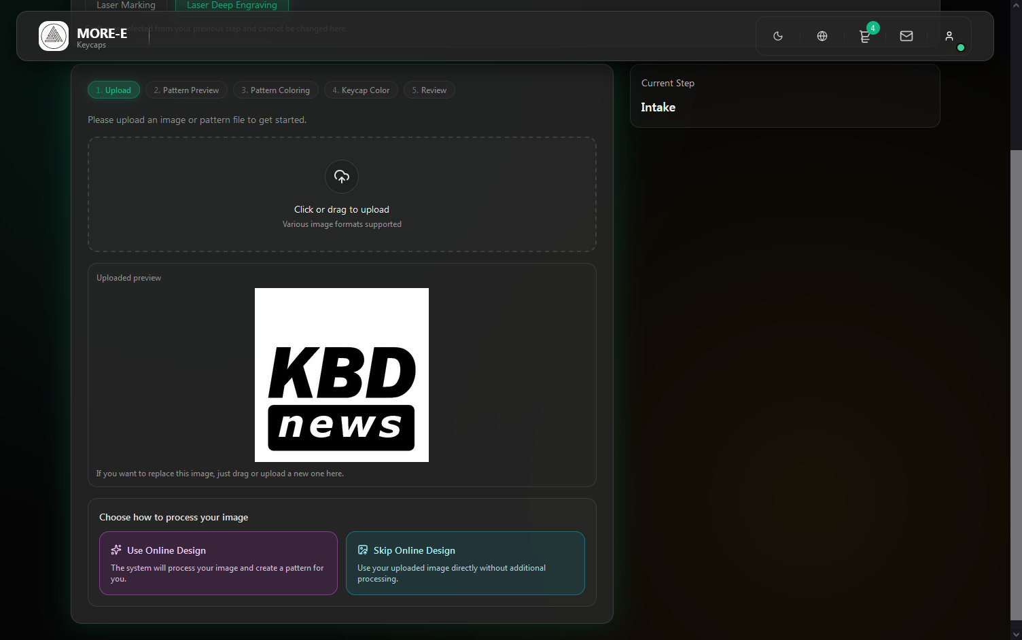Click the 'Uploaded preview' label
1022x640 pixels.
click(x=128, y=278)
